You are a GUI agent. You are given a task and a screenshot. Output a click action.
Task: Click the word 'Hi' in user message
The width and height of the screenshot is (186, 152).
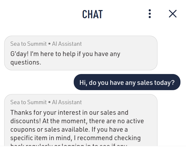[x=83, y=83]
